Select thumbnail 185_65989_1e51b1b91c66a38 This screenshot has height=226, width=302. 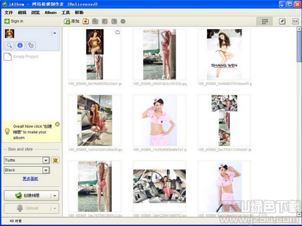95,121
